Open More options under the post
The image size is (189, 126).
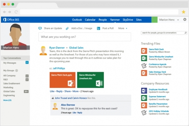(76, 91)
